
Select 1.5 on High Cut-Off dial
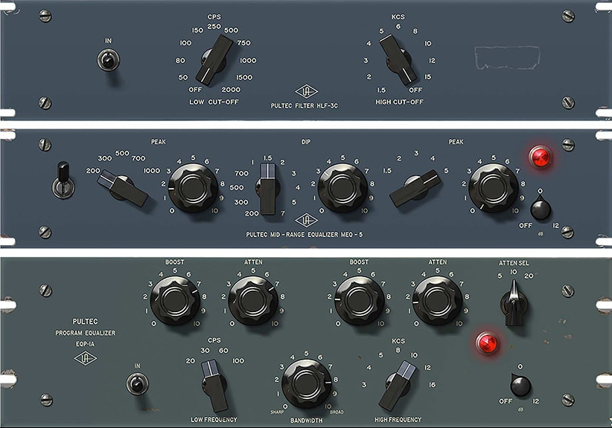tap(381, 90)
